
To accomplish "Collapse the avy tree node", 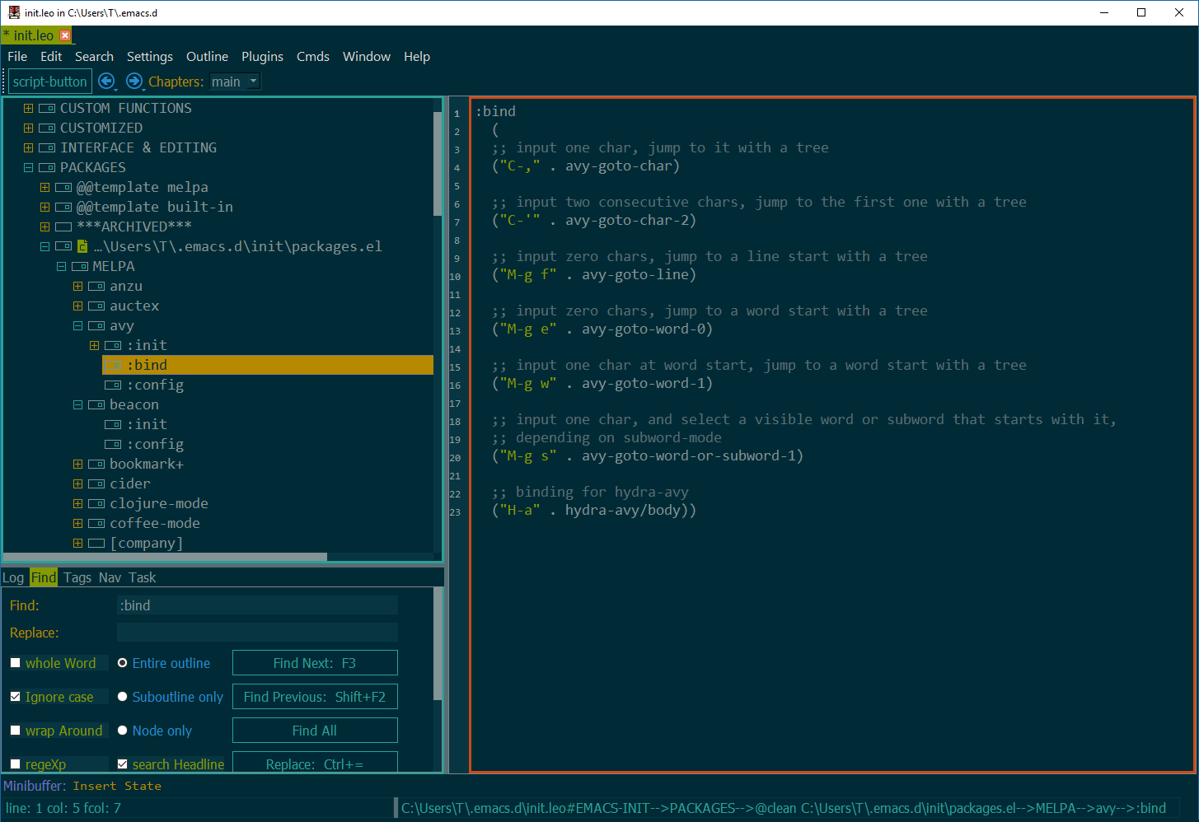I will click(77, 326).
